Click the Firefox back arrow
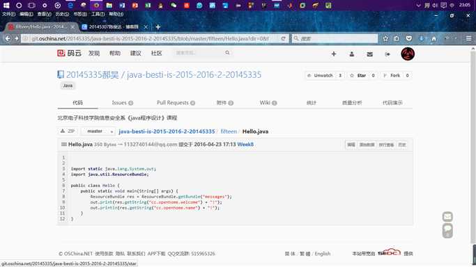Viewport: 476px width, 267px height. [8, 38]
